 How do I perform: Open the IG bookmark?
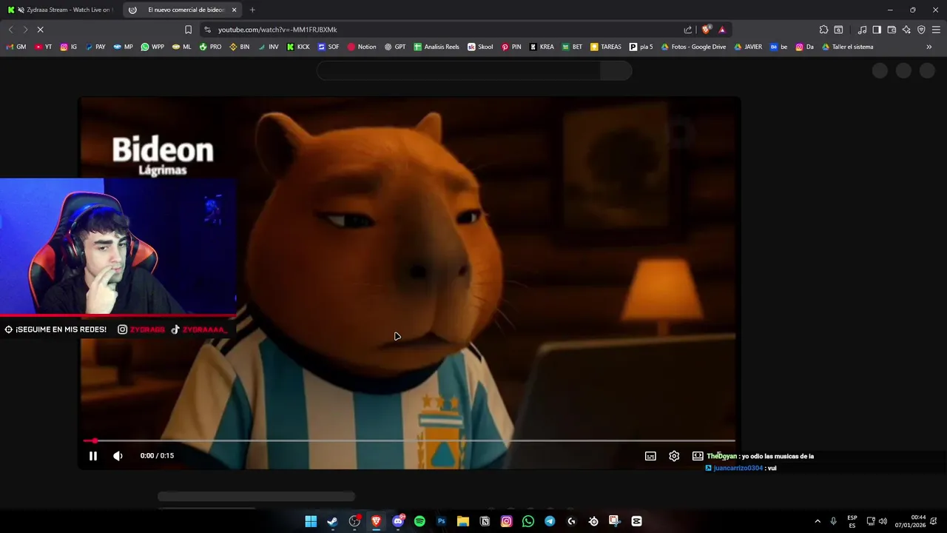pyautogui.click(x=69, y=47)
